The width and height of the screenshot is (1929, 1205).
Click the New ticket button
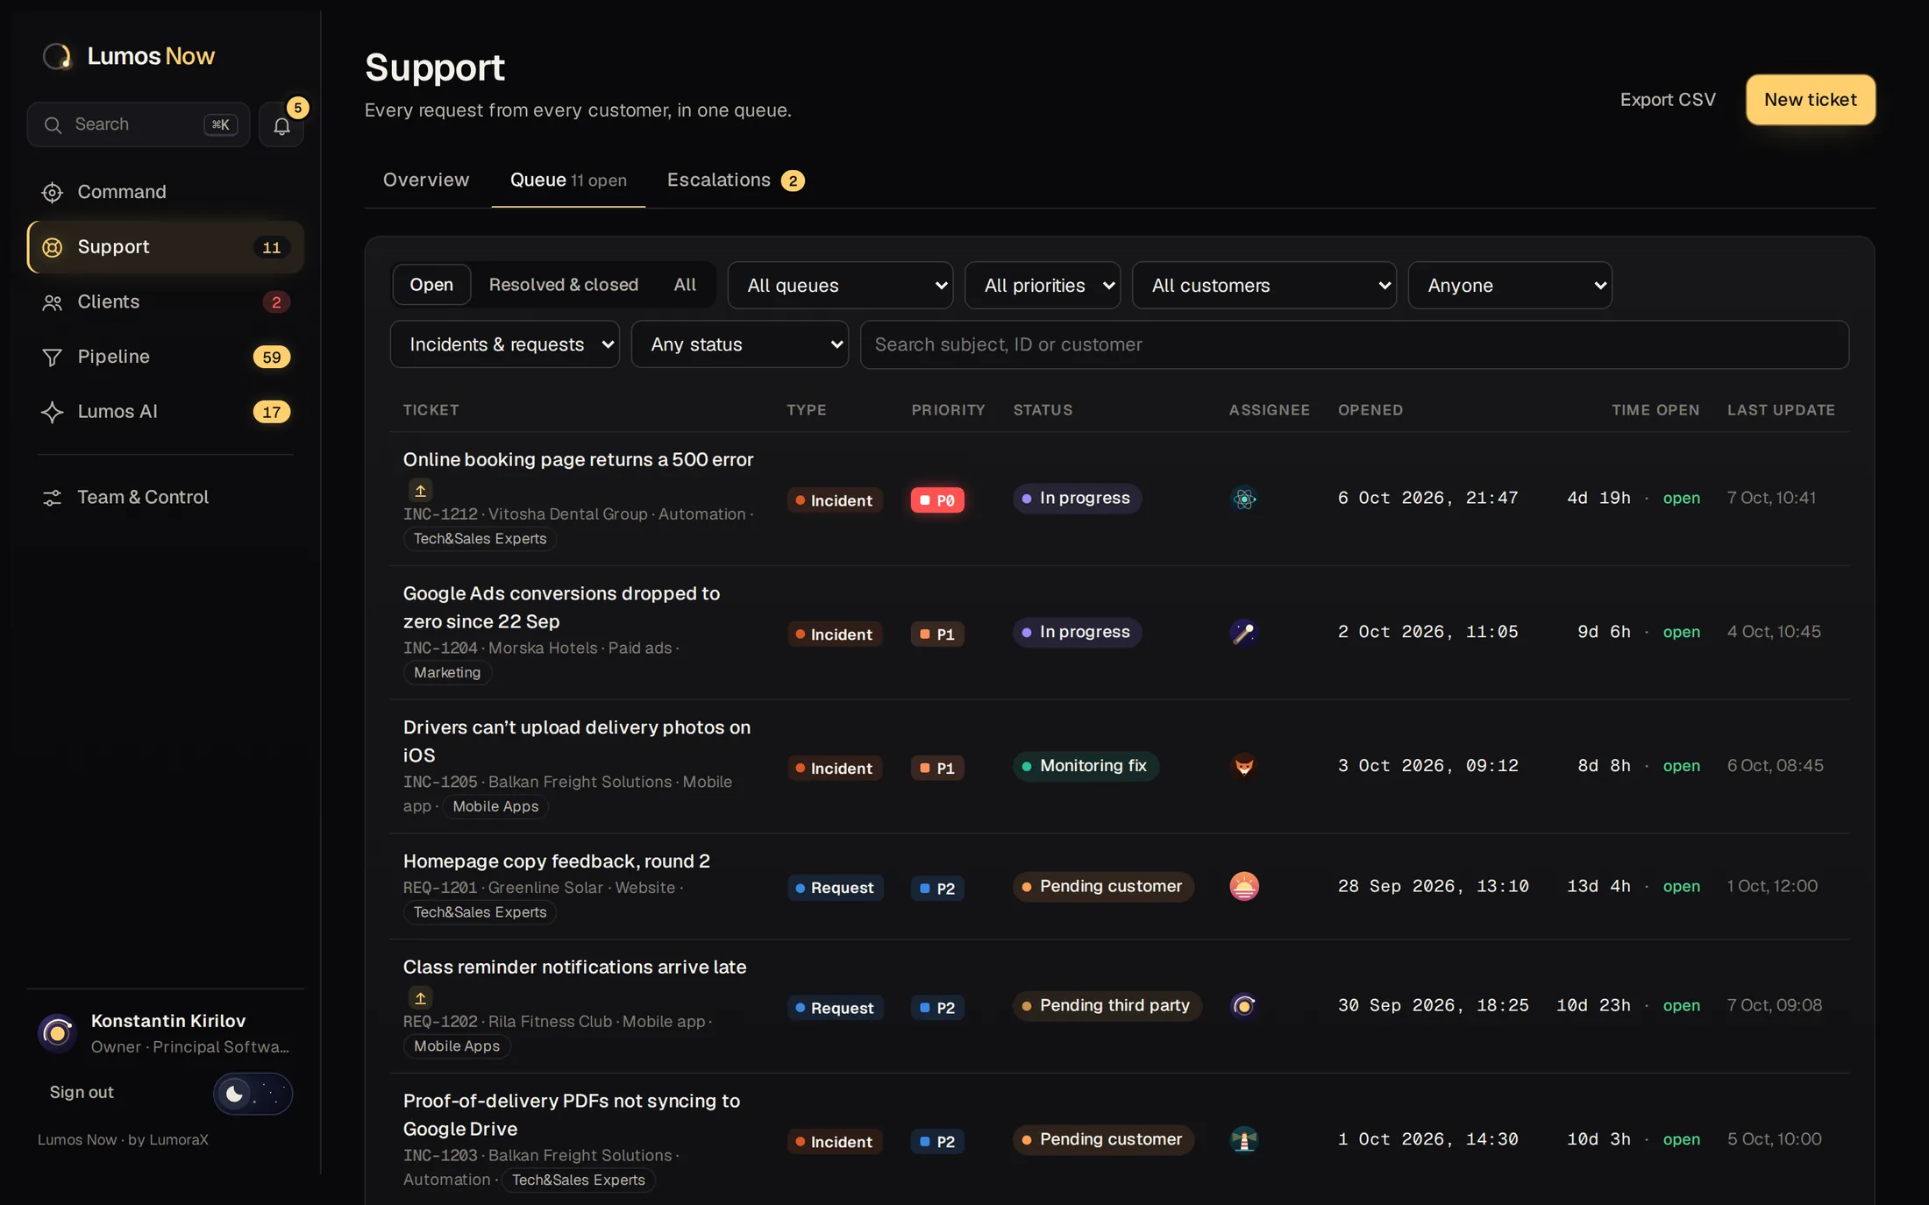pyautogui.click(x=1810, y=100)
